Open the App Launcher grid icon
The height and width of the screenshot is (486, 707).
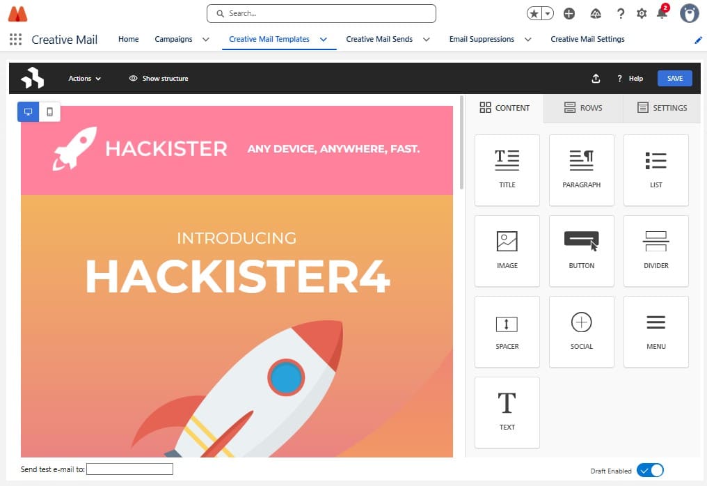tap(16, 39)
